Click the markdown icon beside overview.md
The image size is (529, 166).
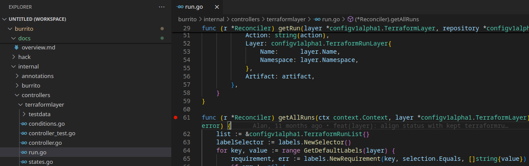(x=17, y=47)
